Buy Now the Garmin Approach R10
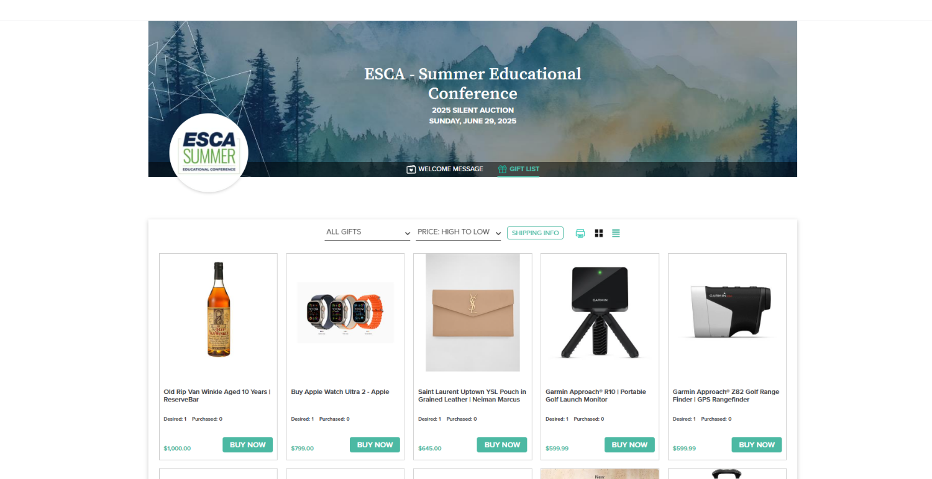This screenshot has width=932, height=479. [x=629, y=445]
